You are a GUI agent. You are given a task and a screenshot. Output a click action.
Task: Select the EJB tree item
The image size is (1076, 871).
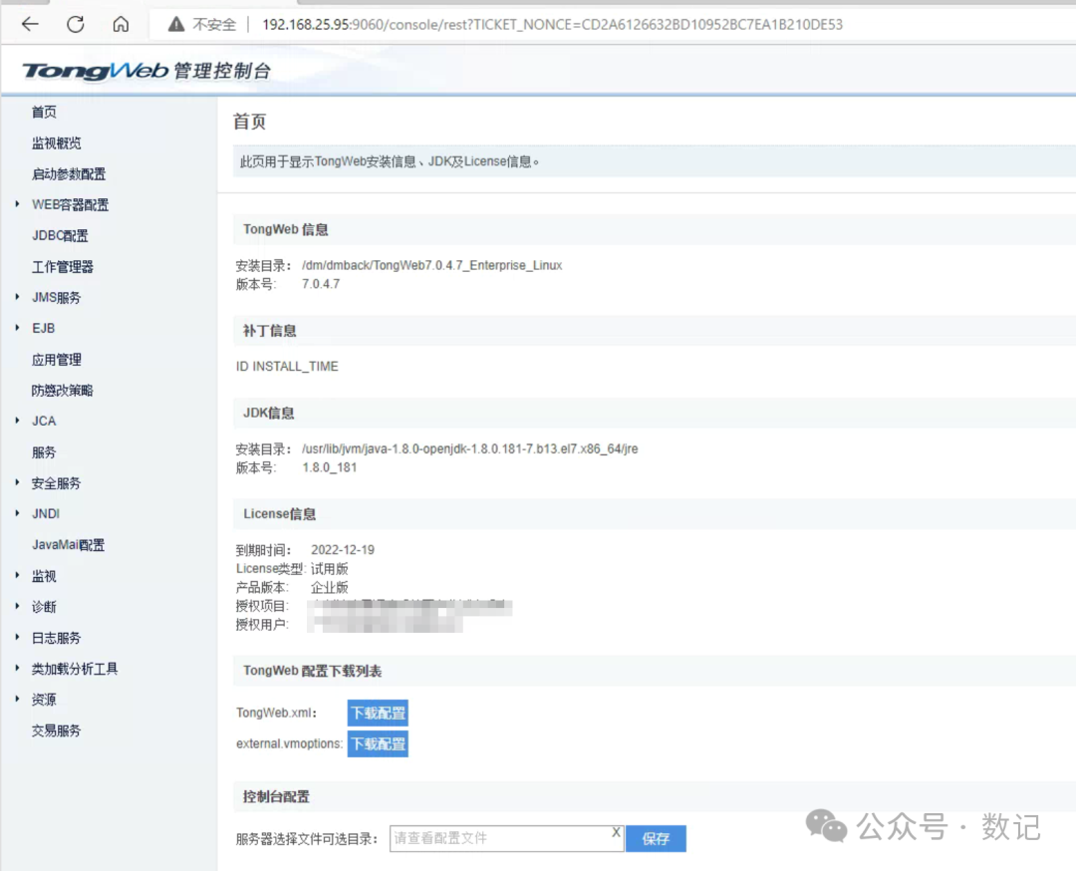click(43, 328)
